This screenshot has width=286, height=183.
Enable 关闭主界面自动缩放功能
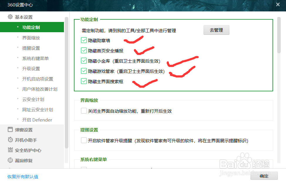(x=83, y=111)
